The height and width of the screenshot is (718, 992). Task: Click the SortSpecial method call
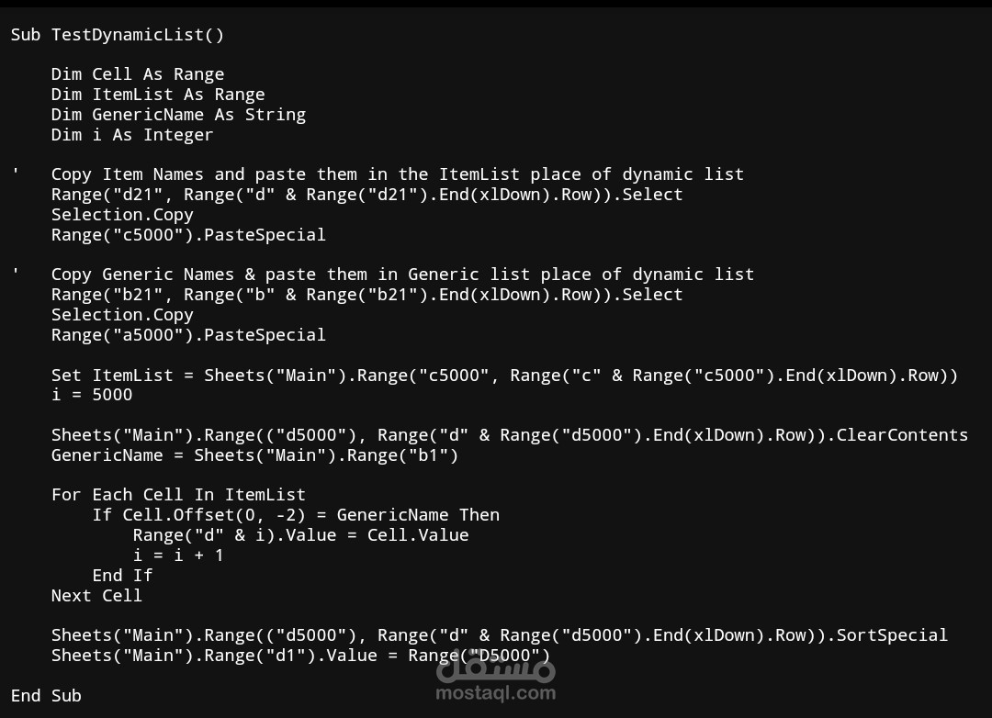(892, 635)
